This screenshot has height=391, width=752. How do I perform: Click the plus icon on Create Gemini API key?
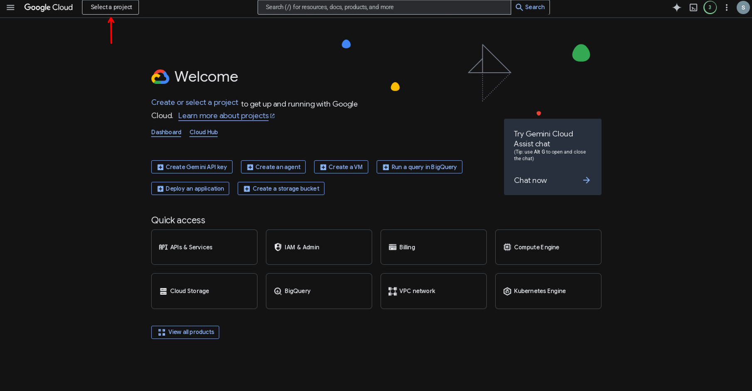point(160,167)
